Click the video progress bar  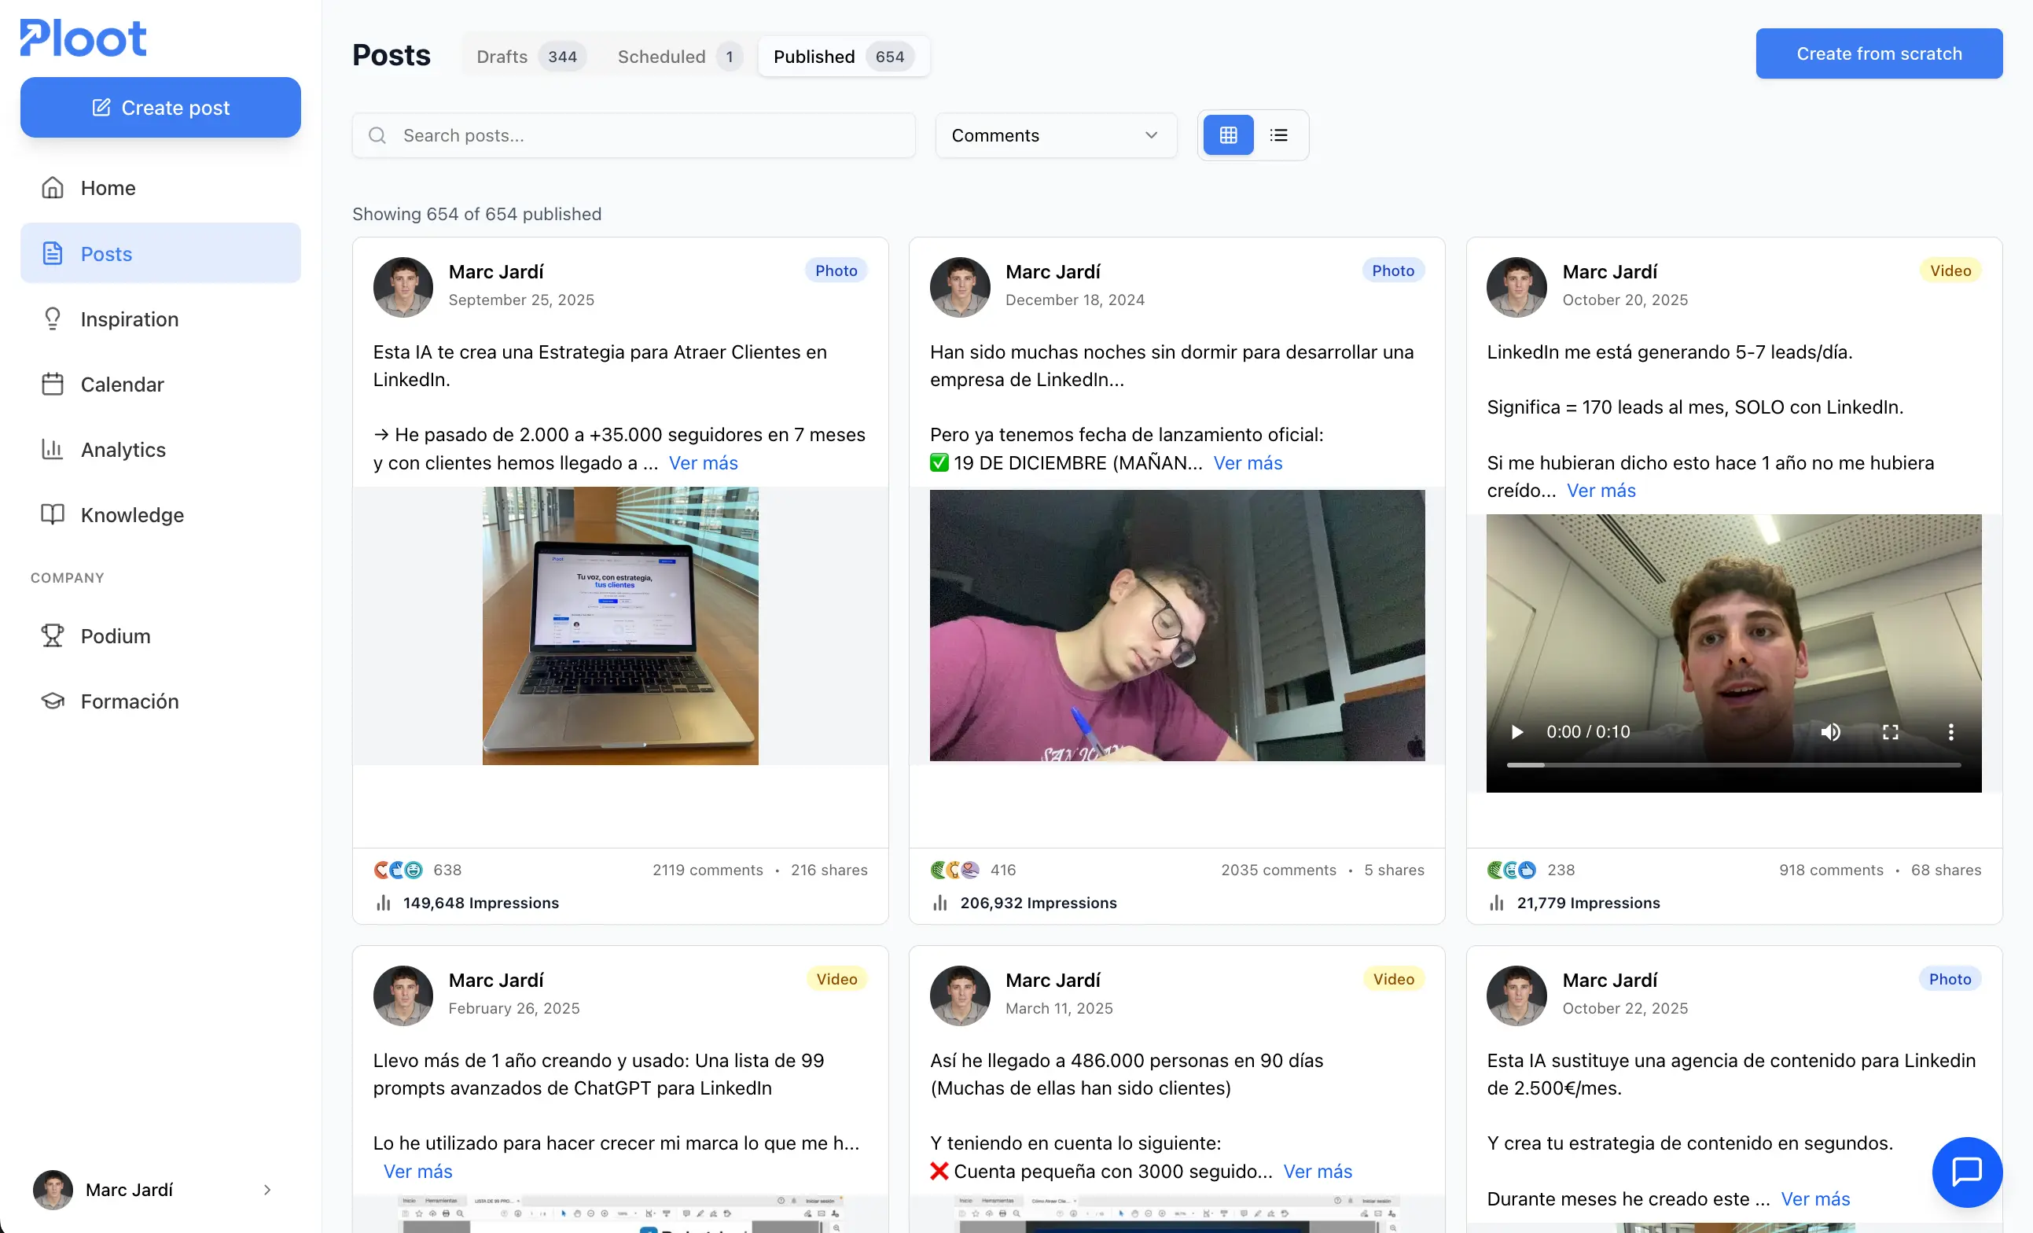1733,765
